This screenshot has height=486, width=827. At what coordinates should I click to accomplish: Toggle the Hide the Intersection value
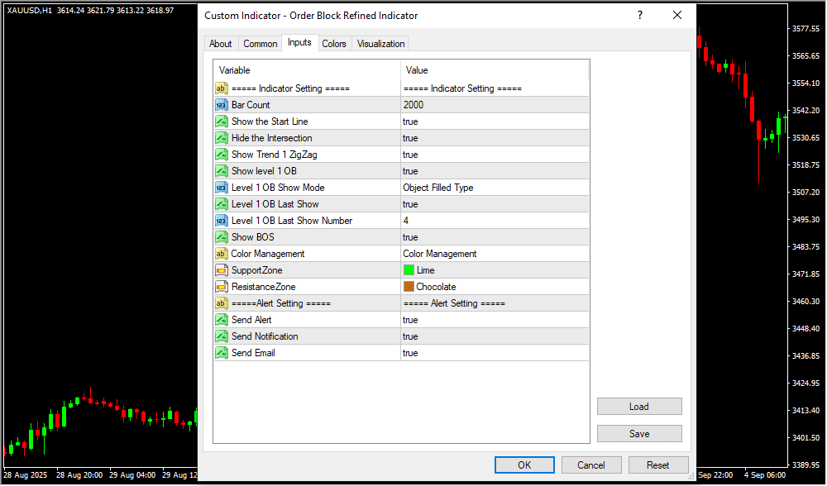pos(494,138)
